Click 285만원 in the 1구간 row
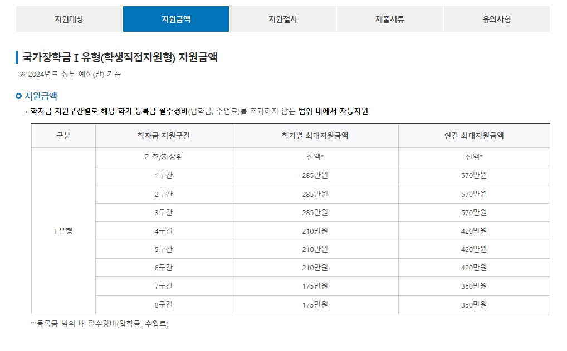The image size is (567, 351). pos(315,176)
